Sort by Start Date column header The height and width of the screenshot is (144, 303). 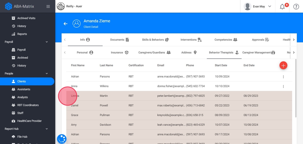click(x=221, y=65)
